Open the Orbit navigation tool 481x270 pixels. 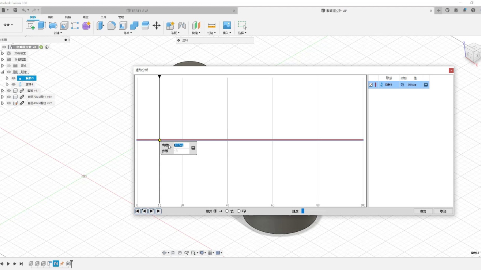pyautogui.click(x=164, y=253)
